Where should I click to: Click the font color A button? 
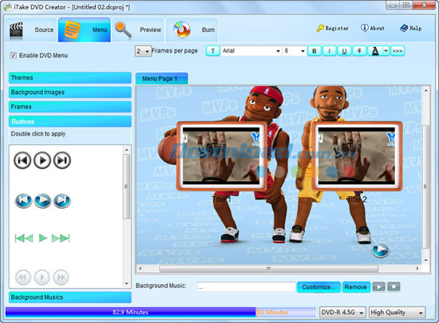pyautogui.click(x=375, y=51)
